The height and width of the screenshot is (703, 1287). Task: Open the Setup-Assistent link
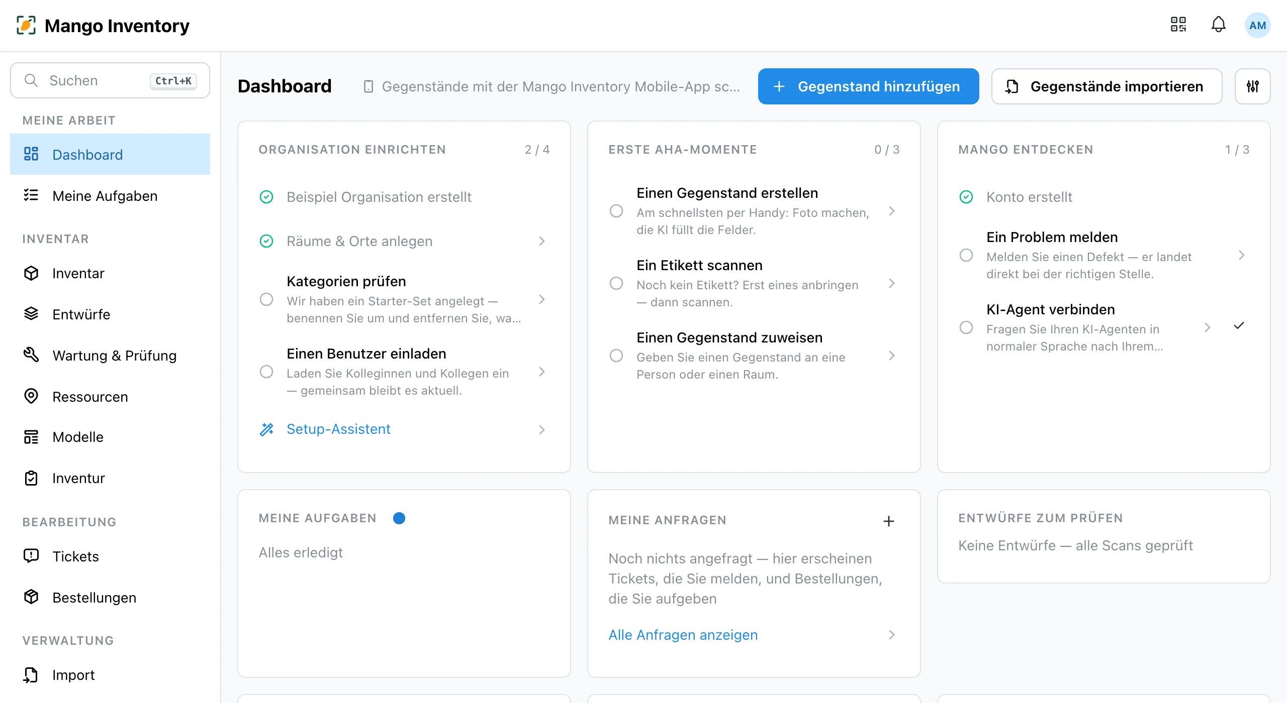338,429
